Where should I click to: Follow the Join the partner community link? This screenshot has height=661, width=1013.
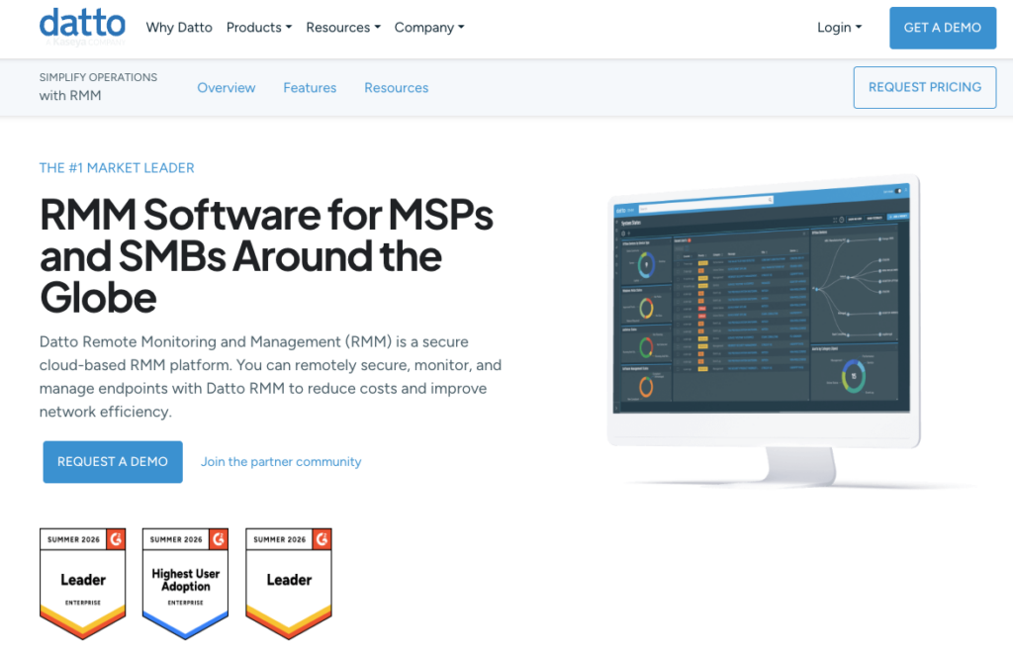[281, 462]
